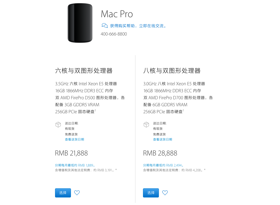Click the Mac Pro title text

tap(117, 14)
